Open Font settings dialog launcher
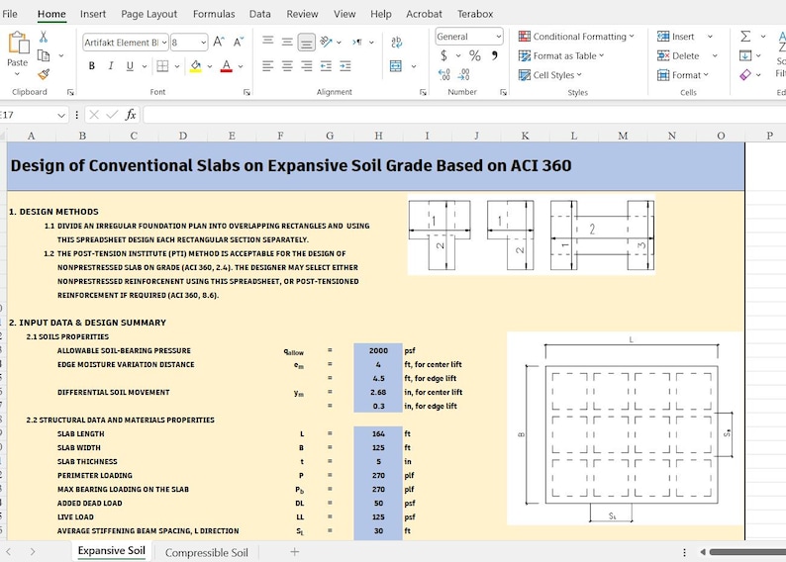The image size is (786, 562). coord(246,92)
